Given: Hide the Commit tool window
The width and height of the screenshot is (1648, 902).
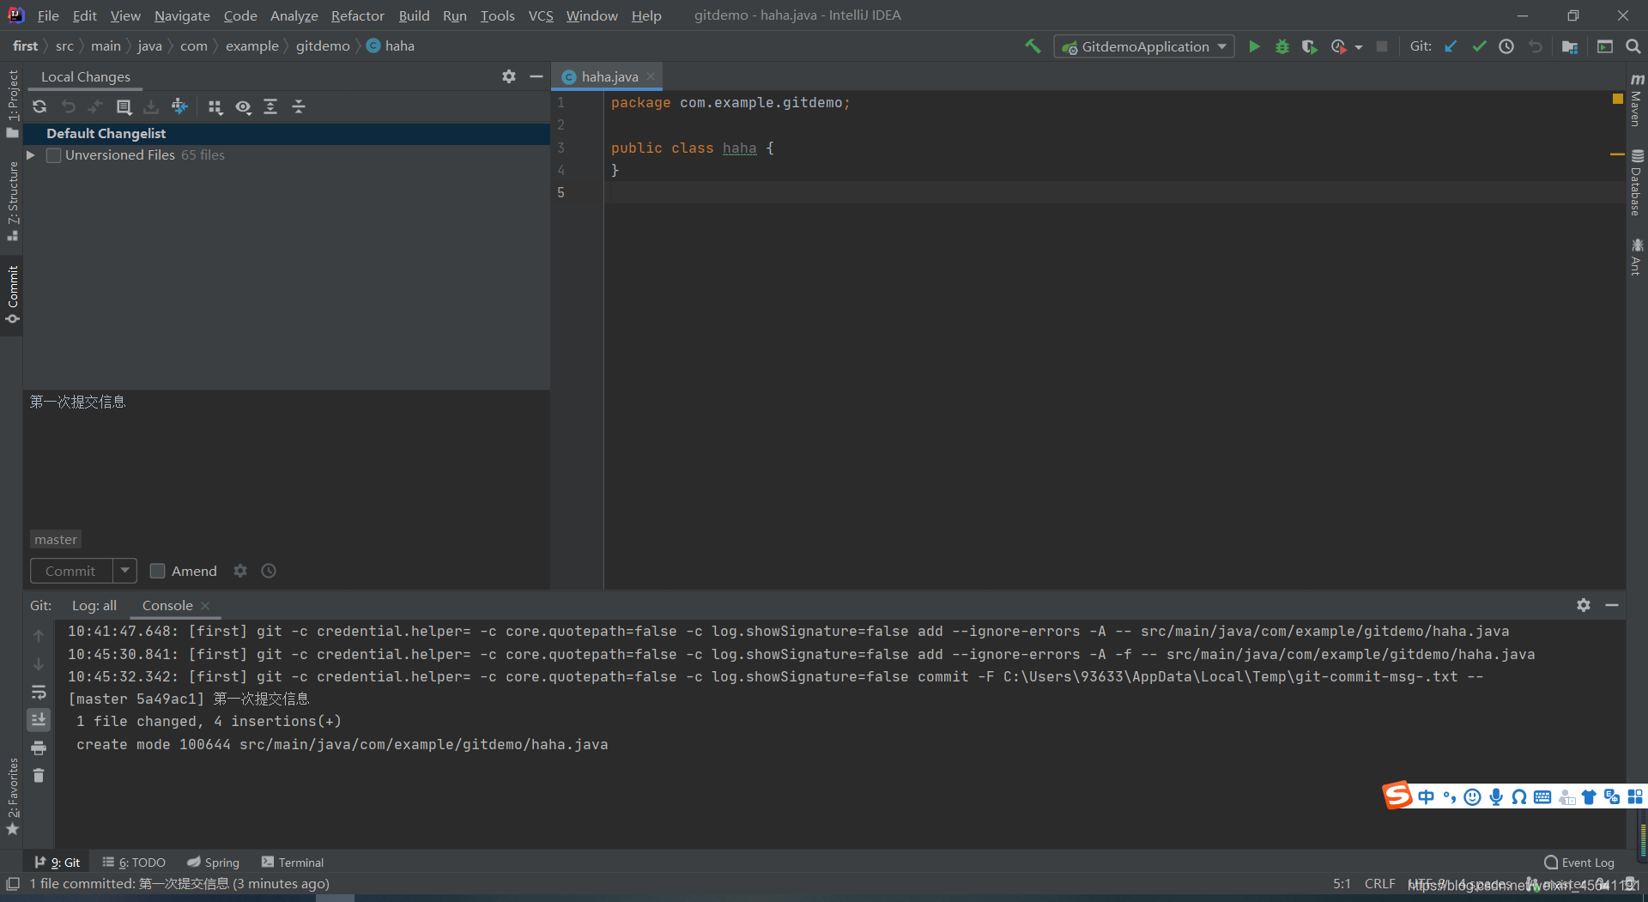Looking at the screenshot, I should point(536,76).
